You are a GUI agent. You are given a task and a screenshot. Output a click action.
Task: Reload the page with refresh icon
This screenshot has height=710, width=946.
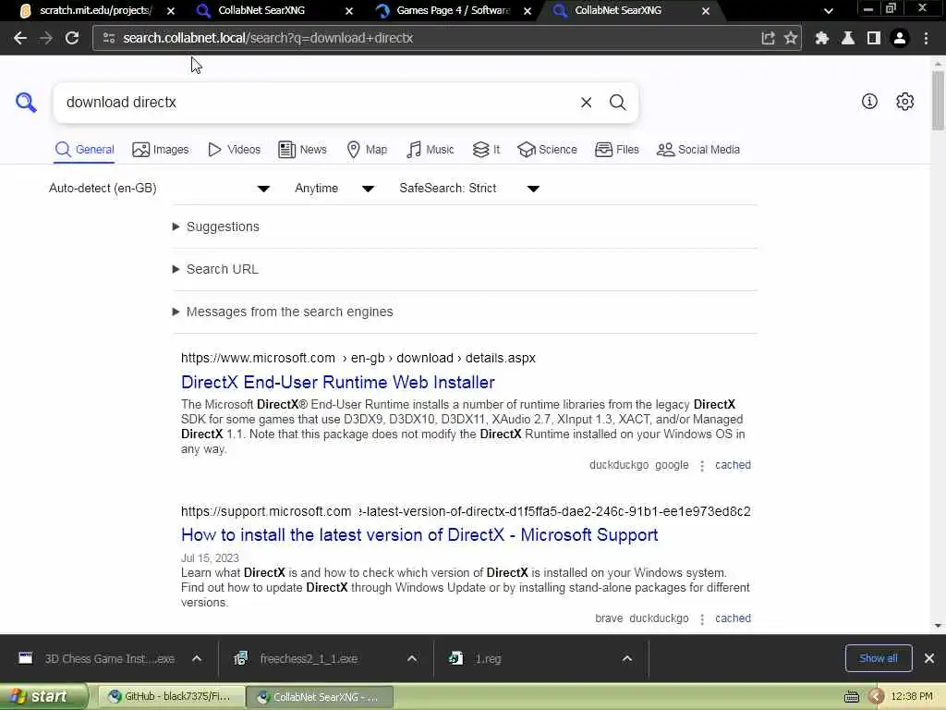pos(72,38)
